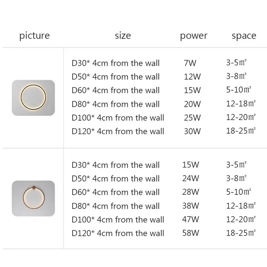Click the 18-25㎡ space value next to 30W
Screen dimensions: 267x267
[x=241, y=131]
